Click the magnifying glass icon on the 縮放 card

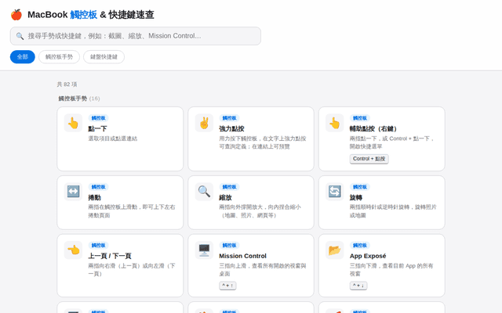pos(204,192)
